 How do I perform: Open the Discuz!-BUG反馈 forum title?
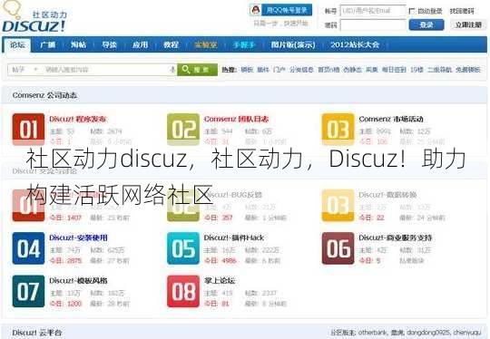pyautogui.click(x=234, y=195)
